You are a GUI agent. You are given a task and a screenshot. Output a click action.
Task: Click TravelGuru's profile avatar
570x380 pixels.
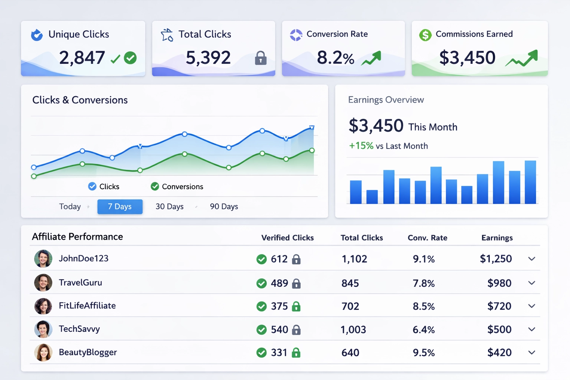[43, 282]
